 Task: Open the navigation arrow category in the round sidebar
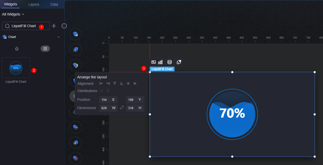[76, 143]
